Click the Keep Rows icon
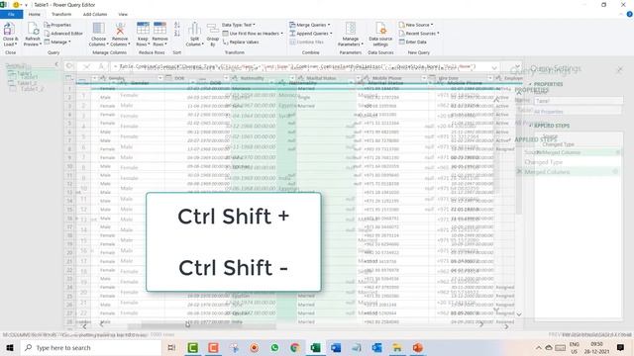Viewport: 634px width, 356px height. click(x=143, y=34)
